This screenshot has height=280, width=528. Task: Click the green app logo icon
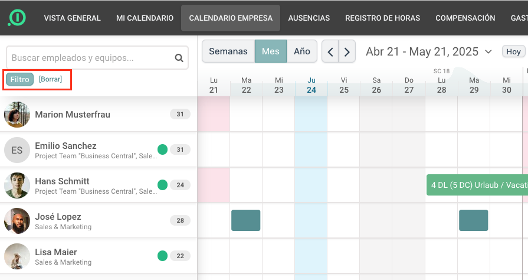[17, 18]
